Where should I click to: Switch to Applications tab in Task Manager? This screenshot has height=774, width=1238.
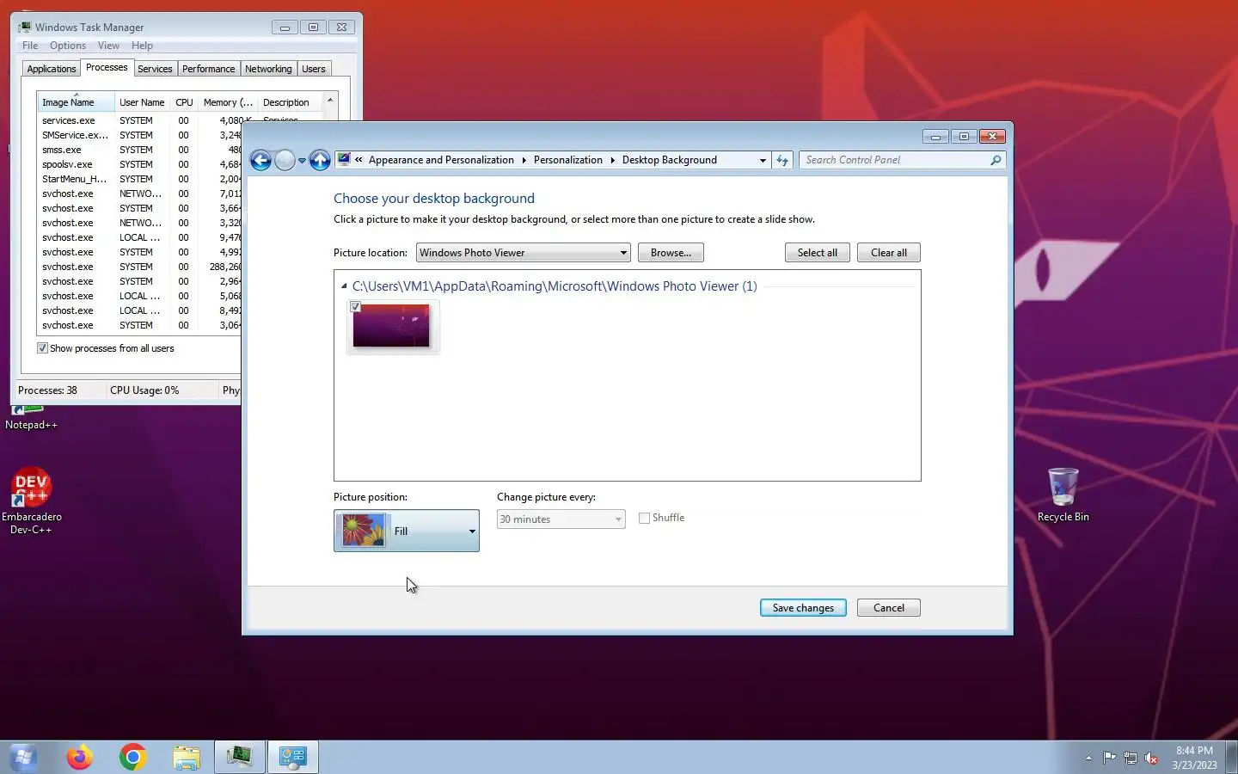[52, 69]
